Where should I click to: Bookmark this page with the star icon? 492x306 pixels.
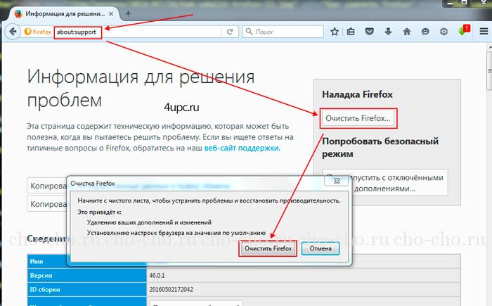click(335, 32)
